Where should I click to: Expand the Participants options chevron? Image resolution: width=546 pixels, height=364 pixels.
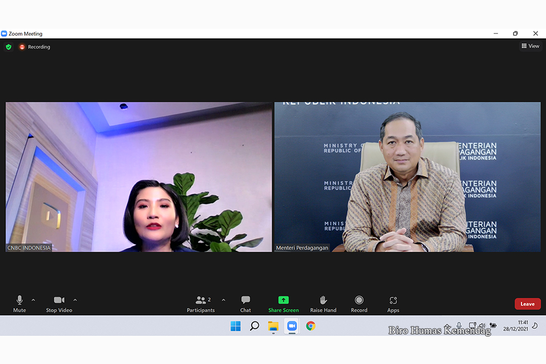point(223,300)
